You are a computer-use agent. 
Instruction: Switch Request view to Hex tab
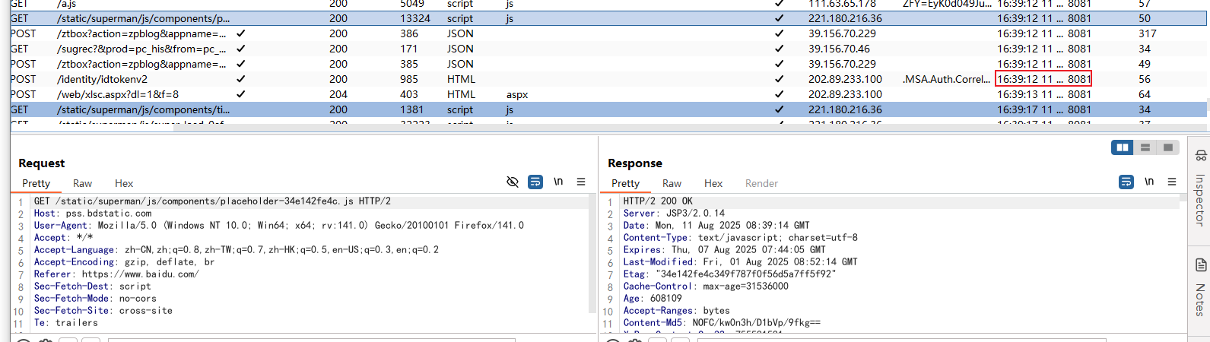point(124,183)
